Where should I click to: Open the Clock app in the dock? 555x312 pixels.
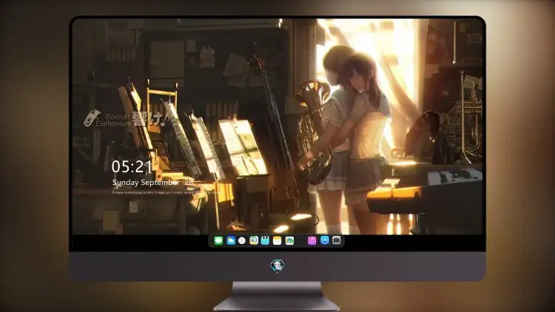point(242,241)
